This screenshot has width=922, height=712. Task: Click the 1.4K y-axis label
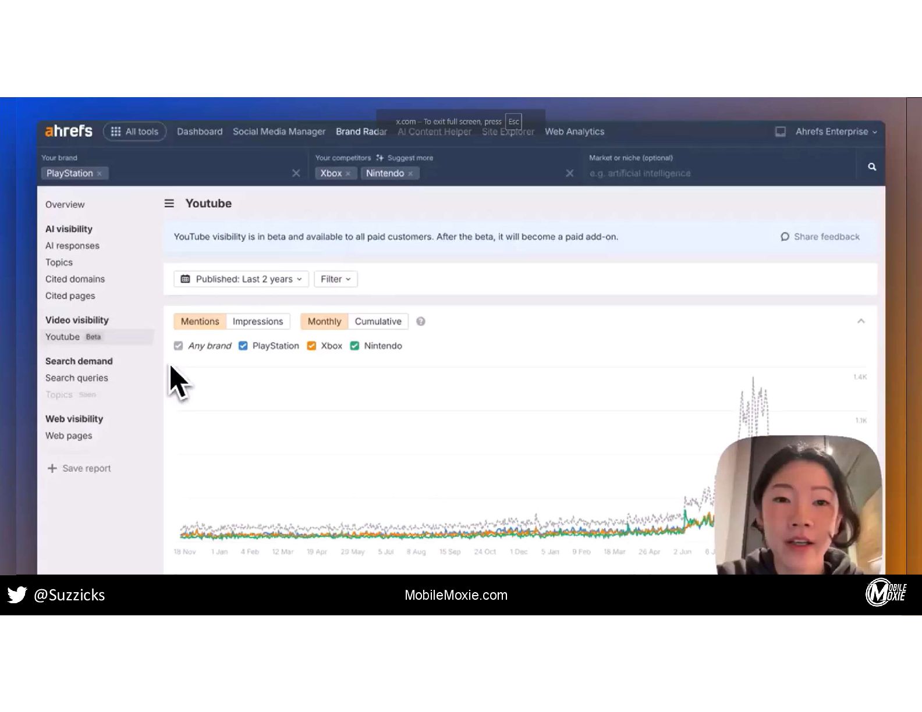(860, 377)
